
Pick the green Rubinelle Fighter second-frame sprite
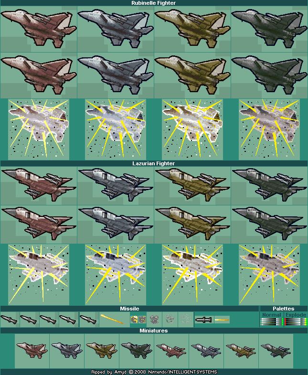269,75
